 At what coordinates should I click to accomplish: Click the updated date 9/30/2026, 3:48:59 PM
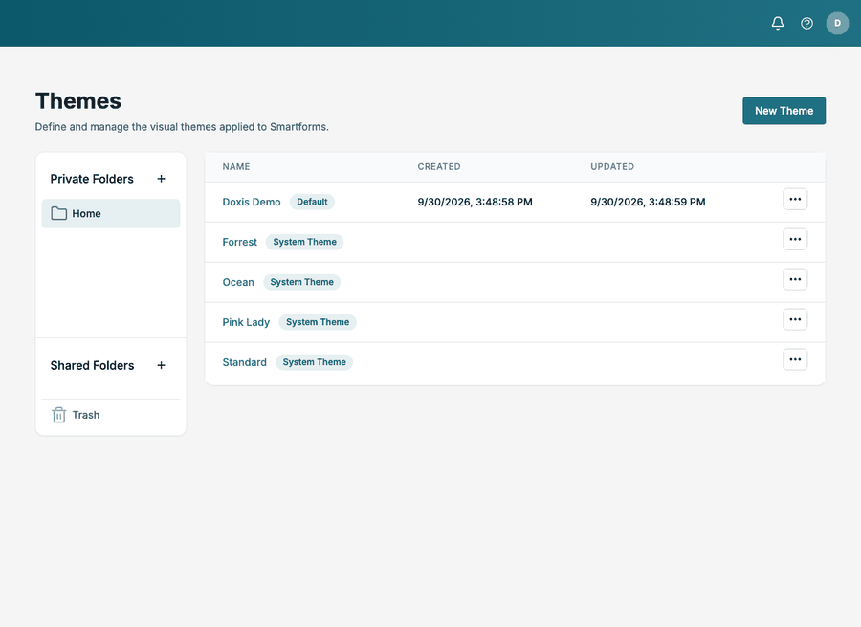tap(648, 202)
